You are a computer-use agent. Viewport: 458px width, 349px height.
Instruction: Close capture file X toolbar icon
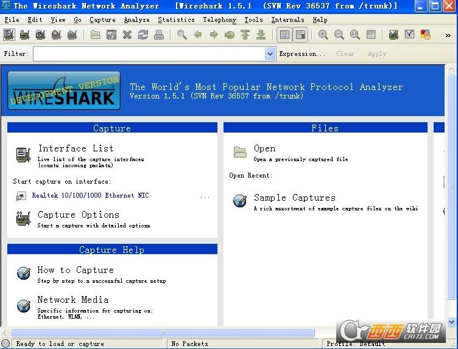tap(127, 35)
